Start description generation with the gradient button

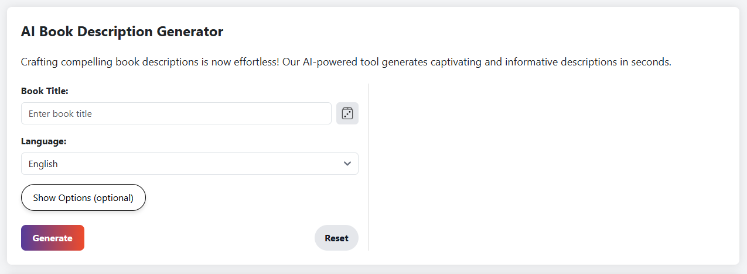pyautogui.click(x=53, y=238)
